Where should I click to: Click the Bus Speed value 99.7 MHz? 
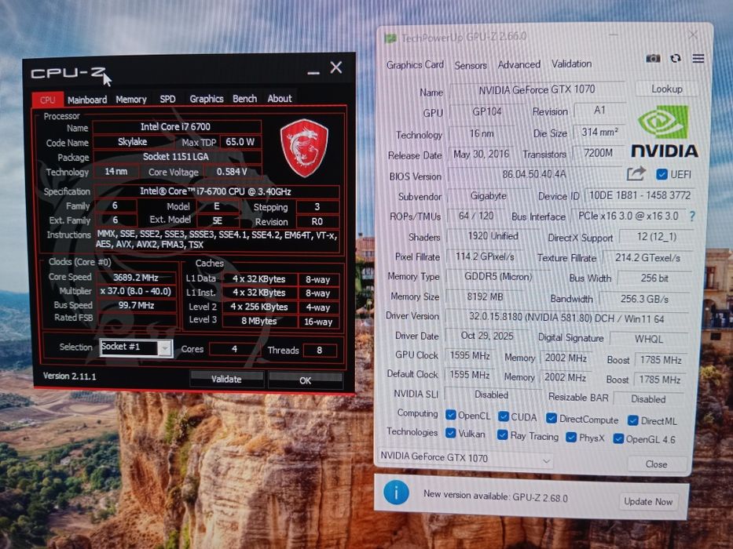click(x=136, y=305)
